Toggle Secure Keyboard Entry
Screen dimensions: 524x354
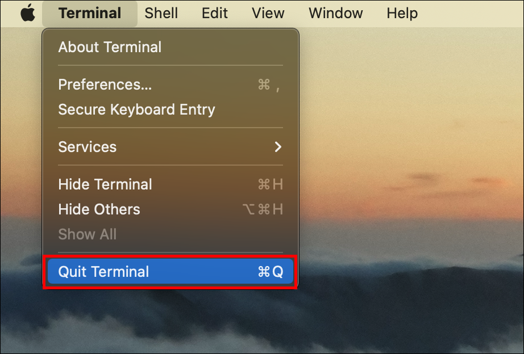(x=136, y=109)
